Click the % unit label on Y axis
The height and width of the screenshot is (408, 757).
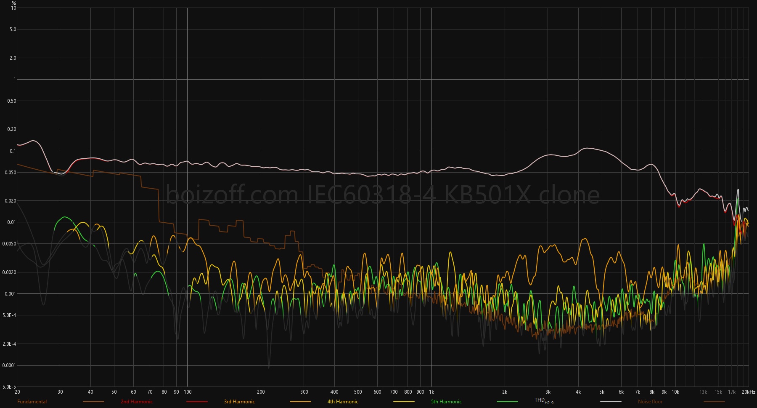[x=14, y=3]
